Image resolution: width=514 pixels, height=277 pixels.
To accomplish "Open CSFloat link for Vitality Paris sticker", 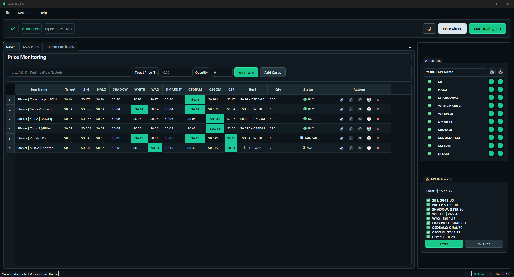I will 351,138.
